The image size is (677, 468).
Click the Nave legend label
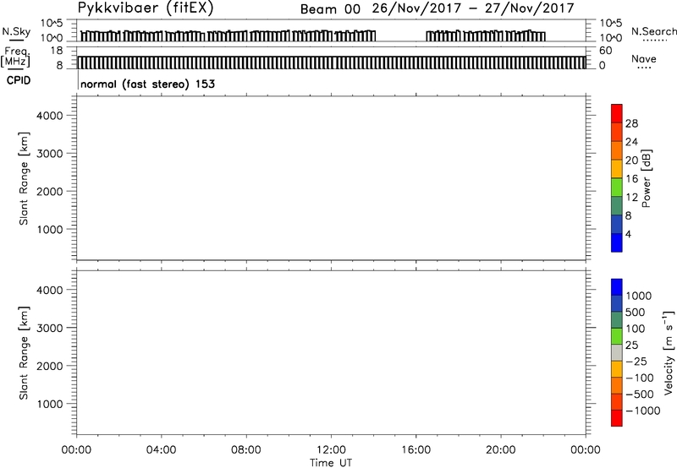pyautogui.click(x=643, y=59)
